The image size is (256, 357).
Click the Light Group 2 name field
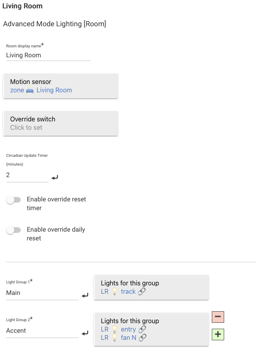pos(42,331)
